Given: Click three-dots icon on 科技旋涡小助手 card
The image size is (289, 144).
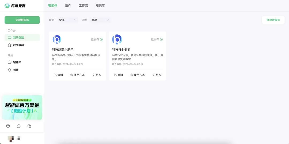Looking at the screenshot, I should tap(93, 75).
